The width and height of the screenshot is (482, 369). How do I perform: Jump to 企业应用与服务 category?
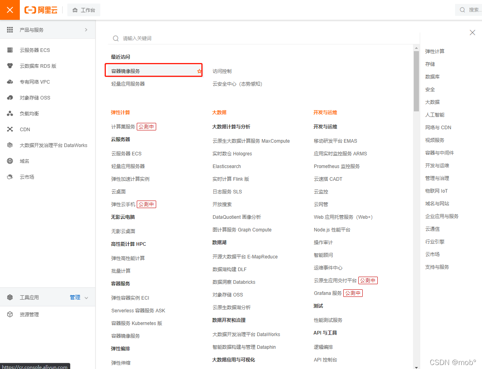(442, 216)
